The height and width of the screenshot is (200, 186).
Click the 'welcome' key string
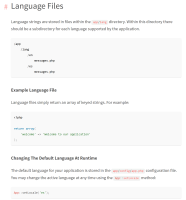click(28, 134)
